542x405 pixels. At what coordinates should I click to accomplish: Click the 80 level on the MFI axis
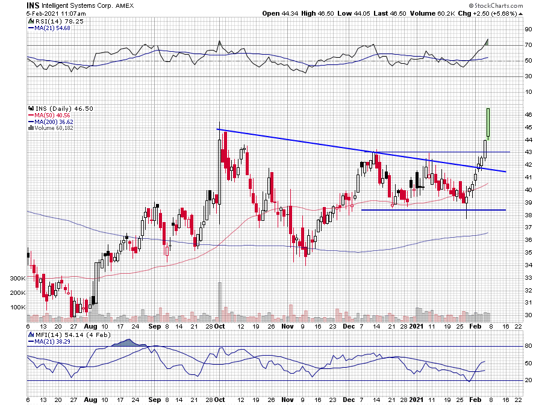(529, 345)
